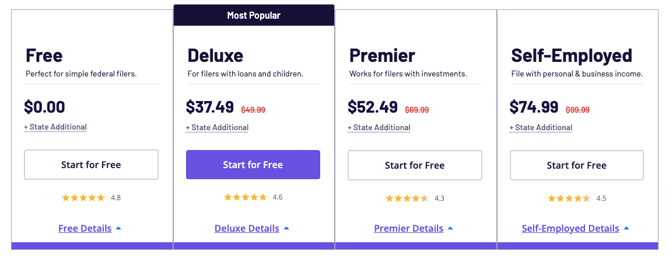Image resolution: width=669 pixels, height=258 pixels.
Task: Click the 4.6 star rating for Deluxe
Action: tap(253, 197)
